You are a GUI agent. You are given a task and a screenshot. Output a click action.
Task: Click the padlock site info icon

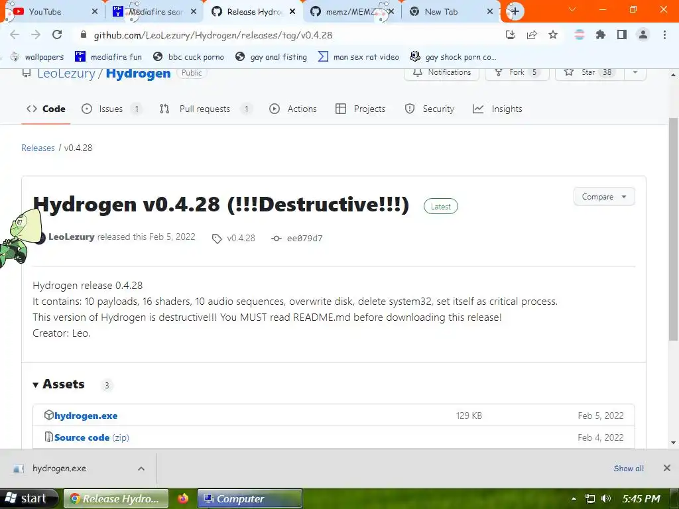tap(84, 35)
